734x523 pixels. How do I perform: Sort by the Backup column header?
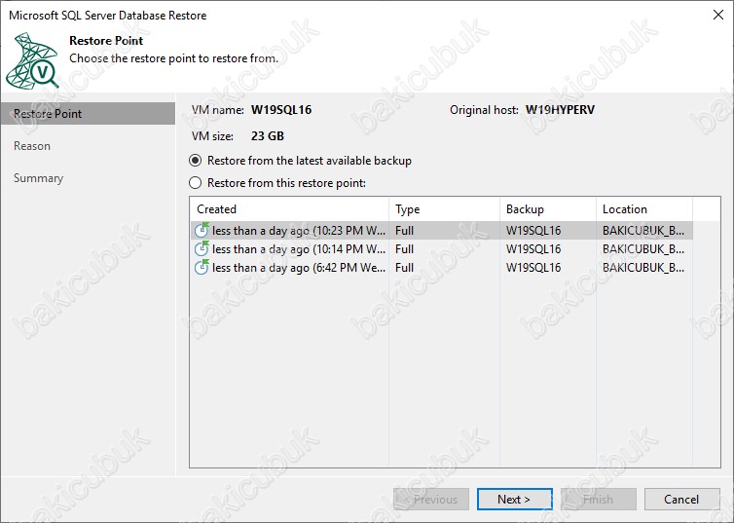click(548, 208)
